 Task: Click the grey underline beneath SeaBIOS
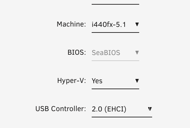coord(115,61)
